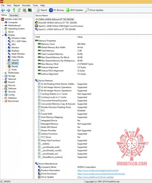
Task: Toggle Concurrent Kernel Execution checkbox
Action: (x=39, y=100)
